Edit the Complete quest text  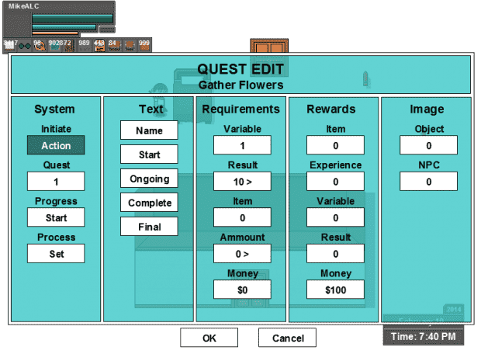(149, 203)
